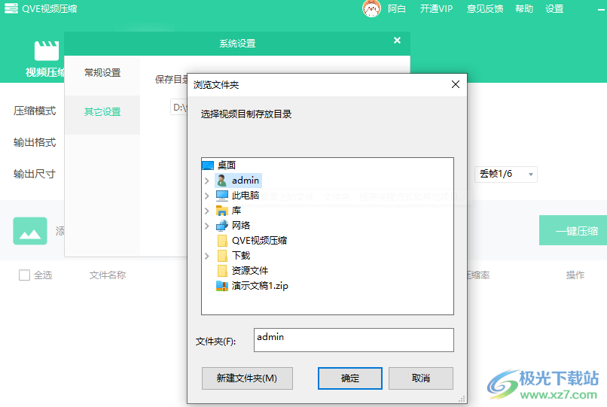Click the green add-image icon
Image resolution: width=607 pixels, height=407 pixels.
click(x=30, y=231)
